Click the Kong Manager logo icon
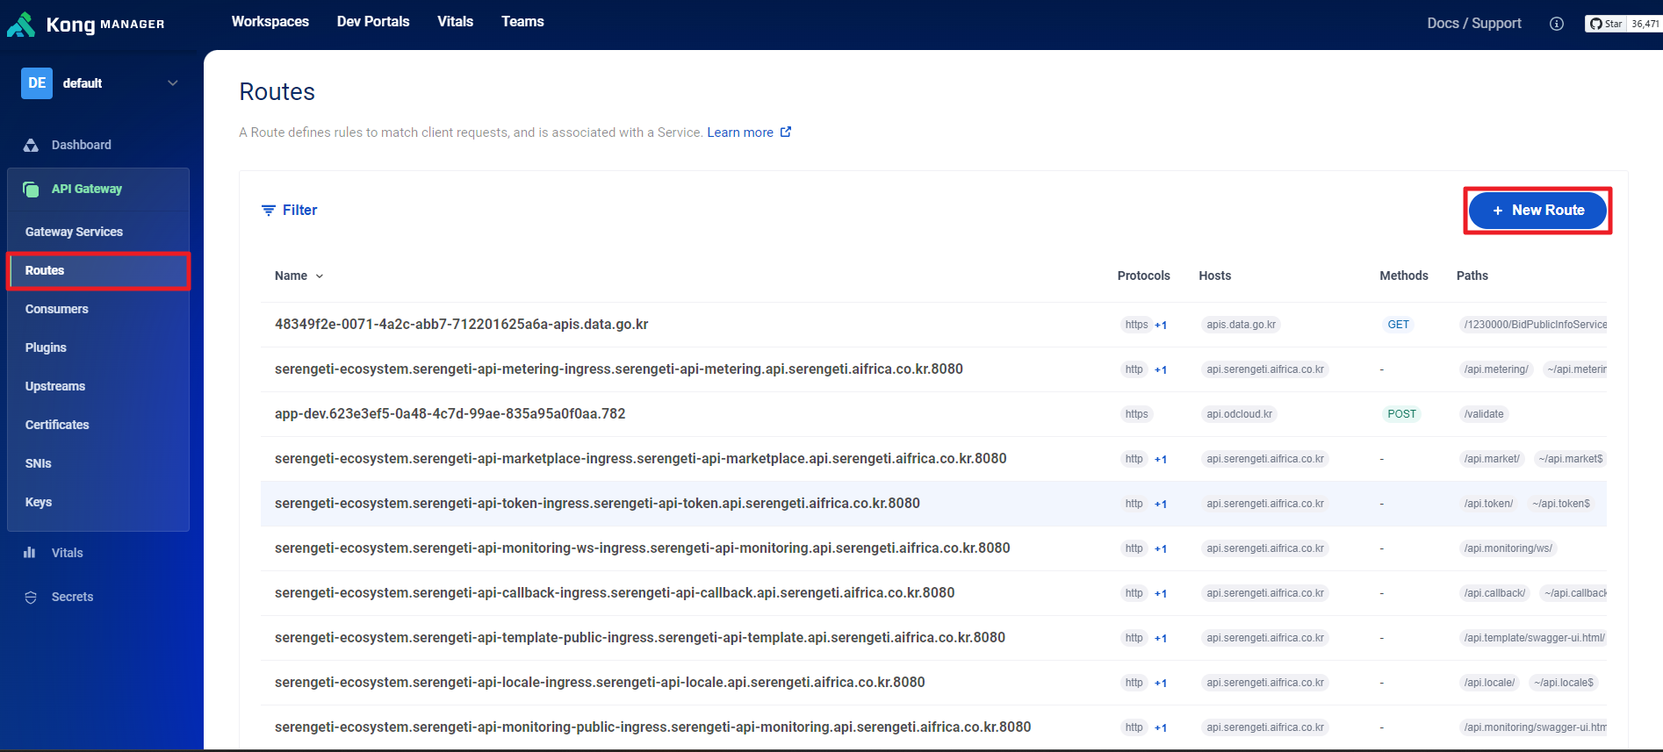This screenshot has height=752, width=1663. 21,25
